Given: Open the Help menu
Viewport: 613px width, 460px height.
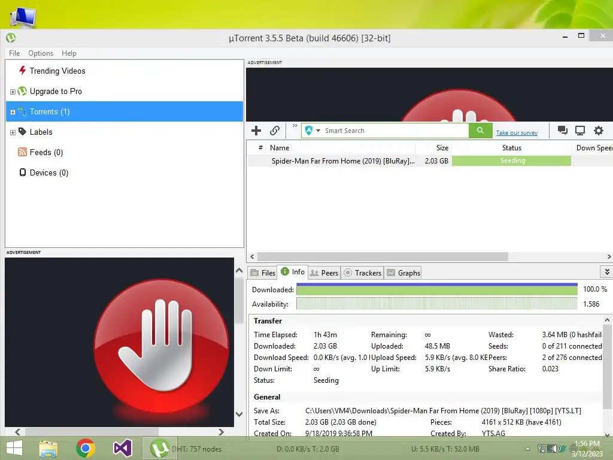Looking at the screenshot, I should (x=69, y=53).
